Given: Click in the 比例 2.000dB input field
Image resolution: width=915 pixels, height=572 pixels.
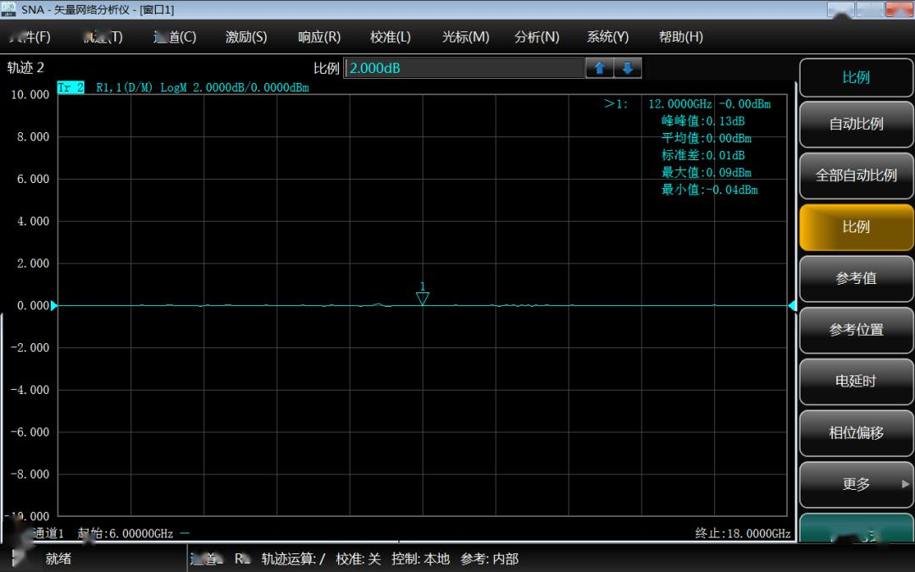Looking at the screenshot, I should click(463, 69).
